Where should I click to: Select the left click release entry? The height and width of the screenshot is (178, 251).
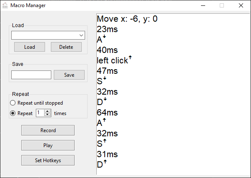114,60
